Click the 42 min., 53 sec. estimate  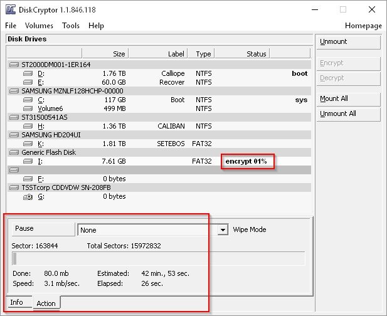[x=166, y=273]
